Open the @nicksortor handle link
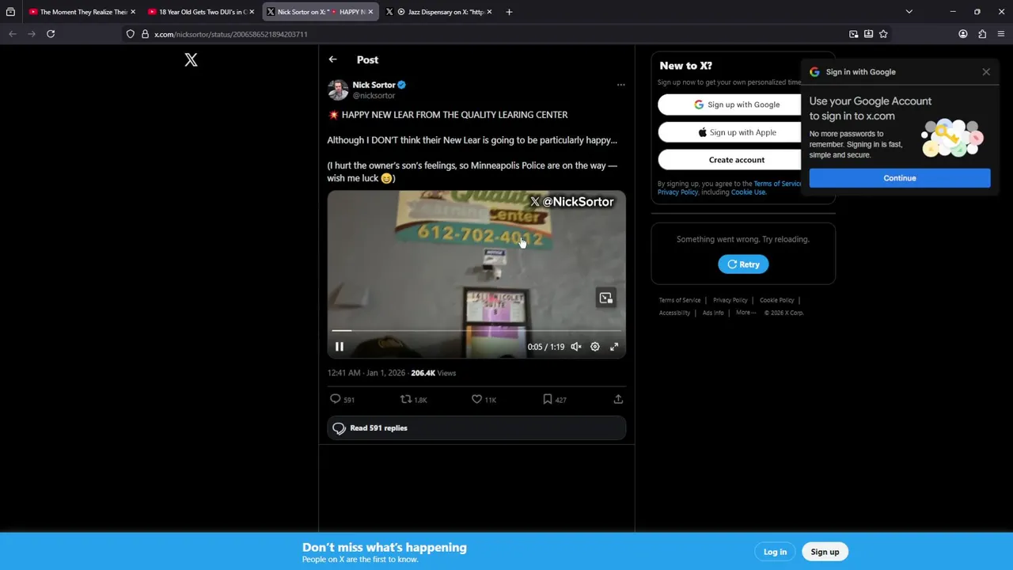Screen dimensions: 1013x570 pyautogui.click(x=374, y=96)
